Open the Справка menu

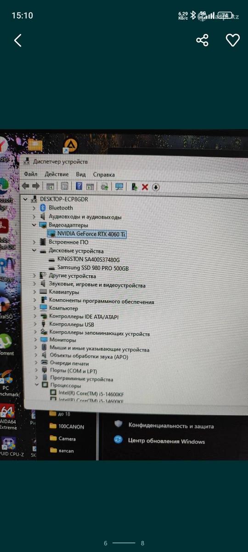pos(104,175)
